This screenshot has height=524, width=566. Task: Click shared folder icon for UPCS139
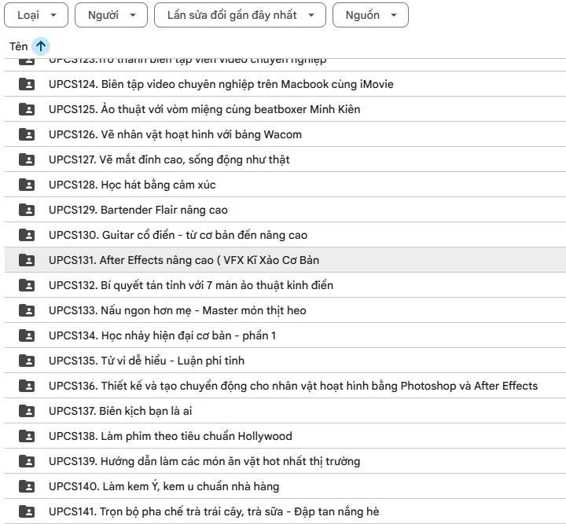pos(27,461)
